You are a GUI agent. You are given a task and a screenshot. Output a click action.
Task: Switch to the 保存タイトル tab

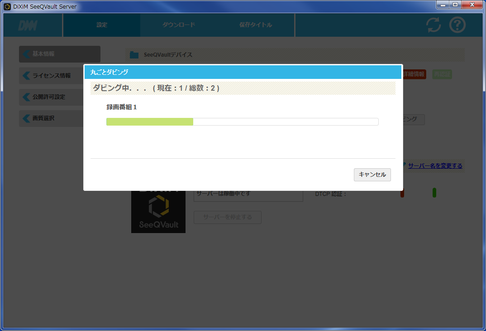pyautogui.click(x=256, y=25)
